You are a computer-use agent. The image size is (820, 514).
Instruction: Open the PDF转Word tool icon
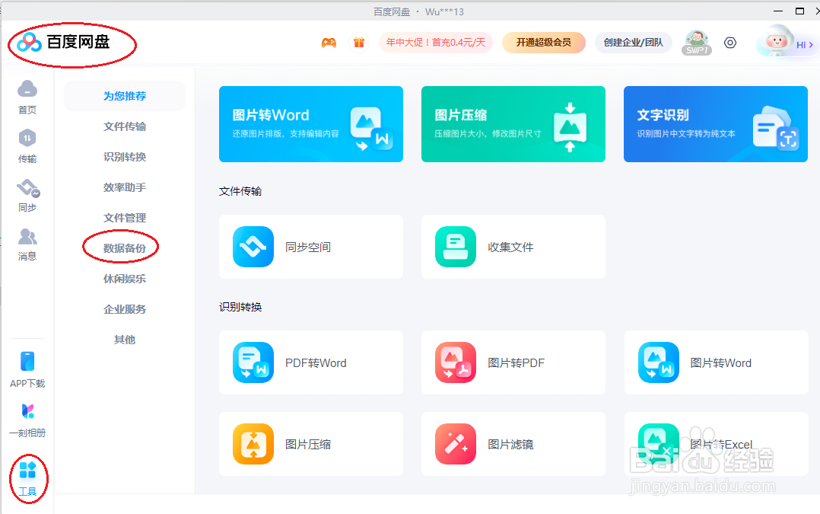pos(253,362)
